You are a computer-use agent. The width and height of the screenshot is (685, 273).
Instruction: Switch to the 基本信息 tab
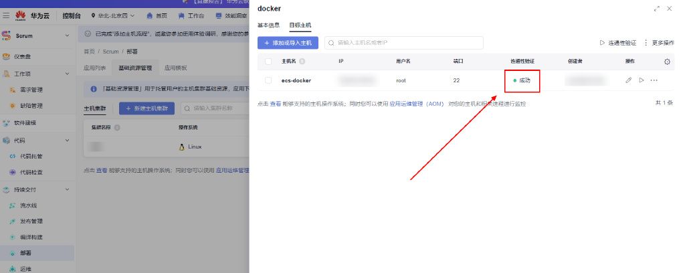[x=268, y=25]
